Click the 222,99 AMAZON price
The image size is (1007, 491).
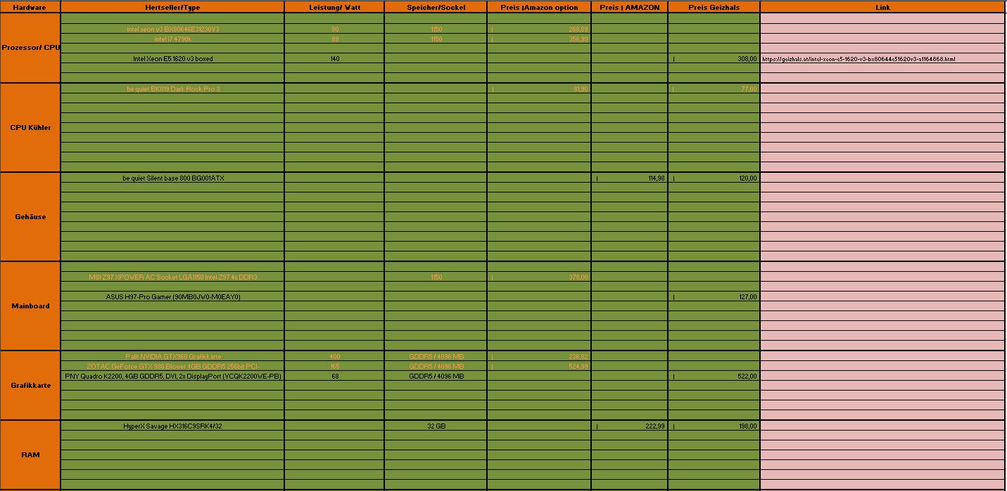point(629,426)
